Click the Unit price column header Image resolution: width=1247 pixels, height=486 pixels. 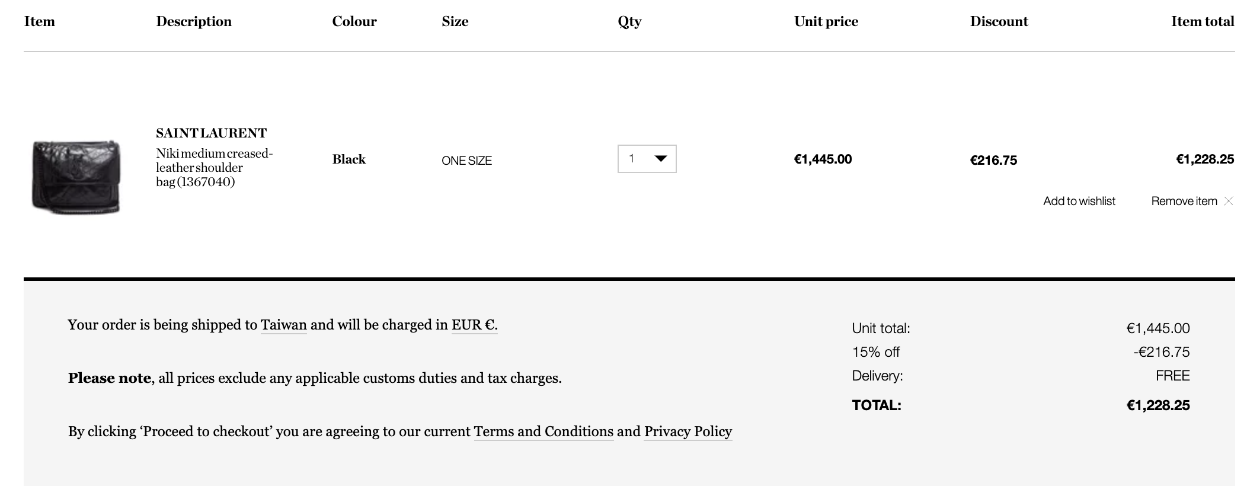click(826, 22)
